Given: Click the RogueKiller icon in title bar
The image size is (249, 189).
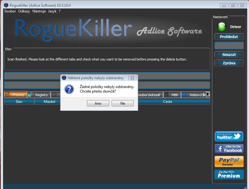Looking at the screenshot, I should click(6, 5).
